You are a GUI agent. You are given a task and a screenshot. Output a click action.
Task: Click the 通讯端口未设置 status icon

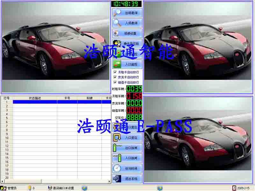click(50, 188)
